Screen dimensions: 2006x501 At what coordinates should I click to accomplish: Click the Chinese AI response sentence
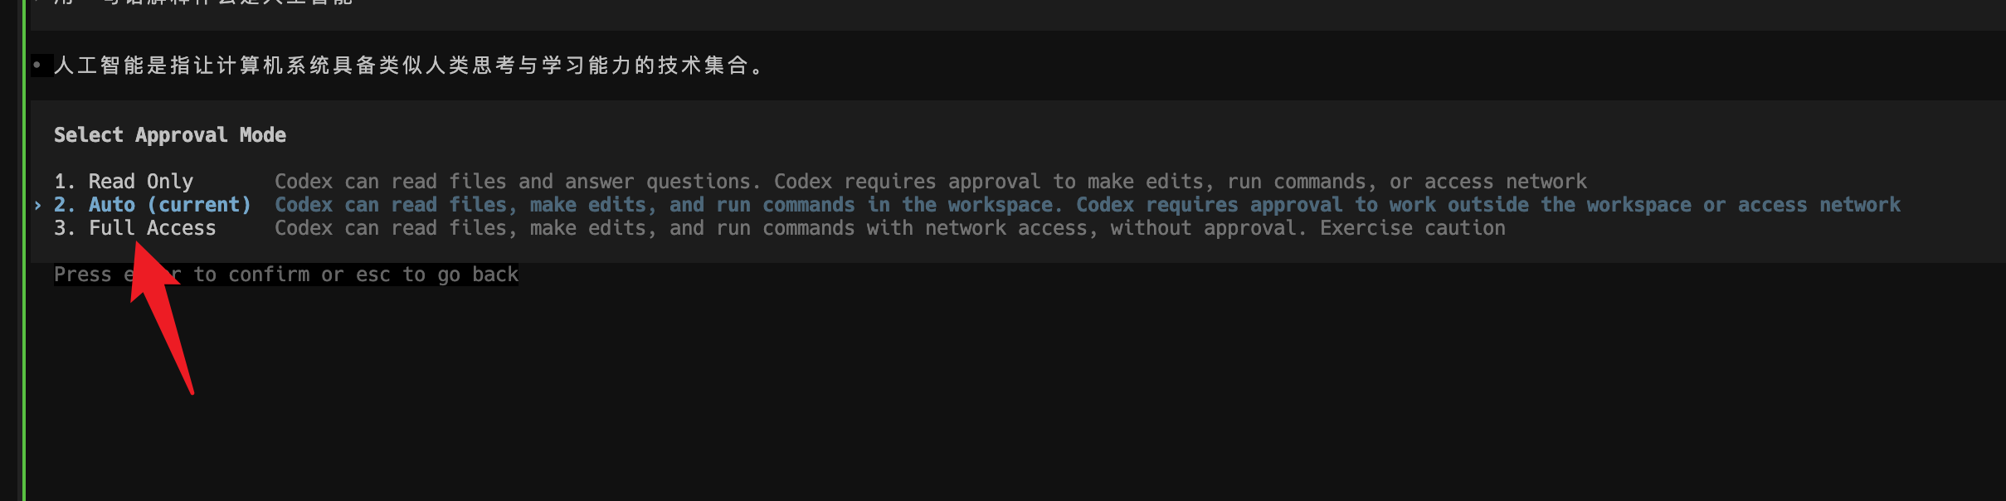coord(408,66)
